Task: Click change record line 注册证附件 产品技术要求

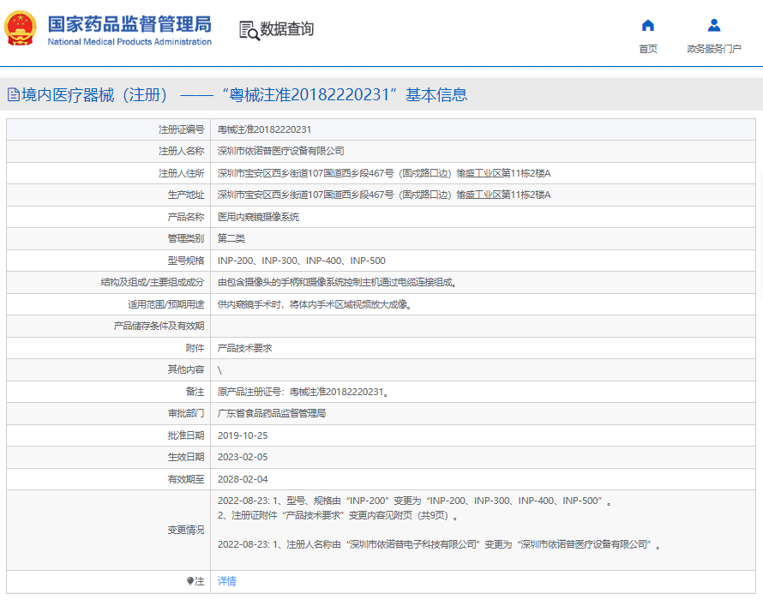Action: point(338,515)
